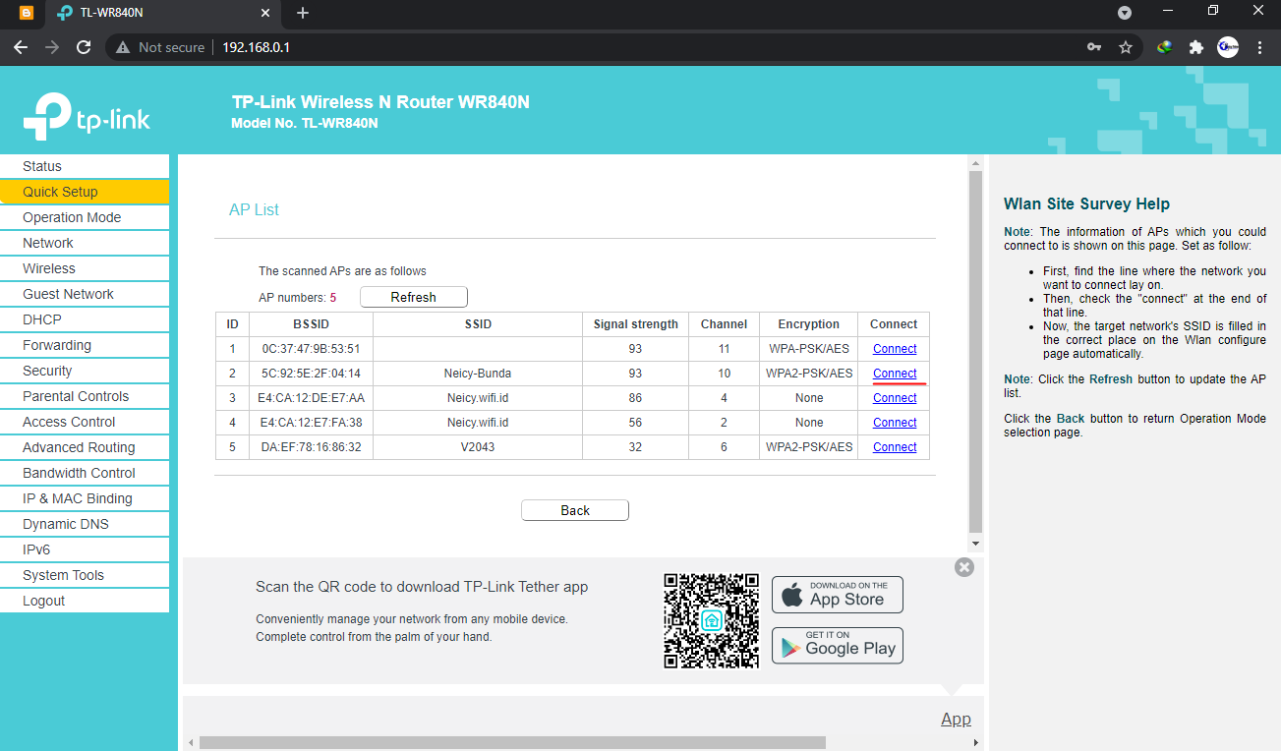Click the Encryption column header
The image size is (1281, 751).
click(x=809, y=324)
